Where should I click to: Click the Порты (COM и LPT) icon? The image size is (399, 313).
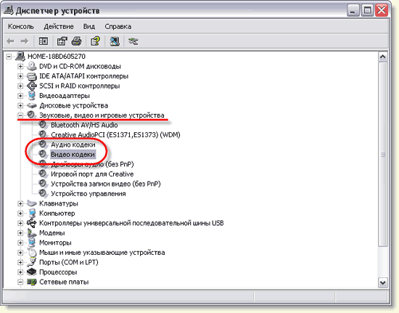32,262
